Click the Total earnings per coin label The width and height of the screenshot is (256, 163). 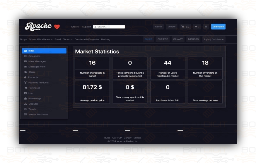tap(205, 100)
